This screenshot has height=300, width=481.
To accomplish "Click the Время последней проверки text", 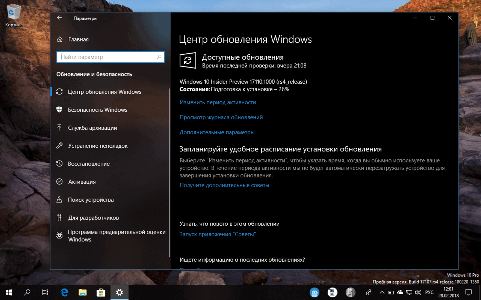I will (254, 66).
